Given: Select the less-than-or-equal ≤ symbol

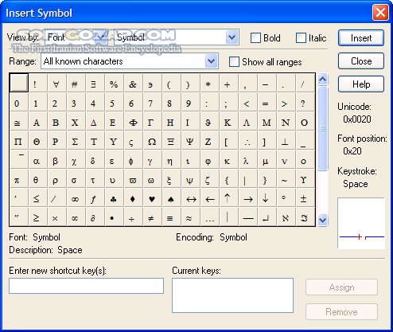Looking at the screenshot, I should coord(38,197).
